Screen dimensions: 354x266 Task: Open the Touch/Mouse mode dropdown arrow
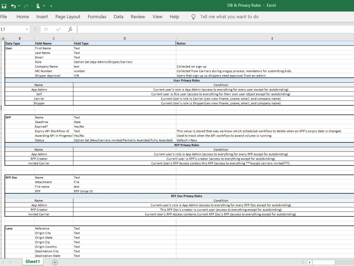[44, 6]
